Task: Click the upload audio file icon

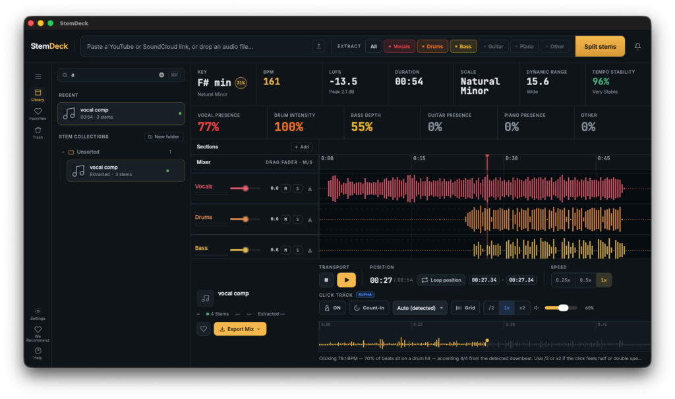Action: pos(318,46)
